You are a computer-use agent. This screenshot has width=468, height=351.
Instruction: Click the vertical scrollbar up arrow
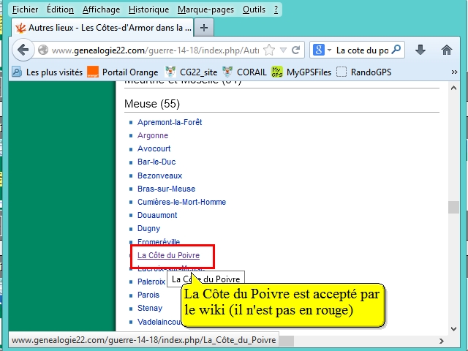(x=453, y=88)
